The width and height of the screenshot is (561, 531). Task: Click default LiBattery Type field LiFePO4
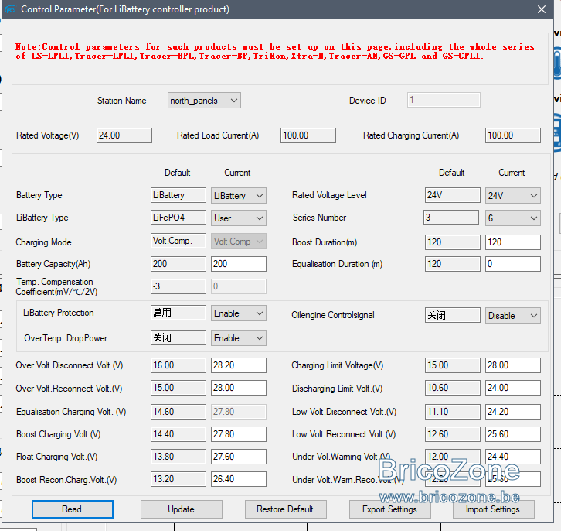point(178,218)
